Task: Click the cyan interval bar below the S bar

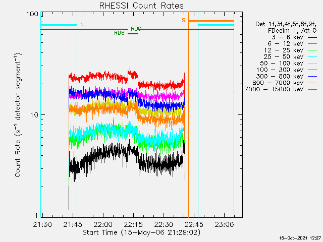Action: click(x=216, y=25)
